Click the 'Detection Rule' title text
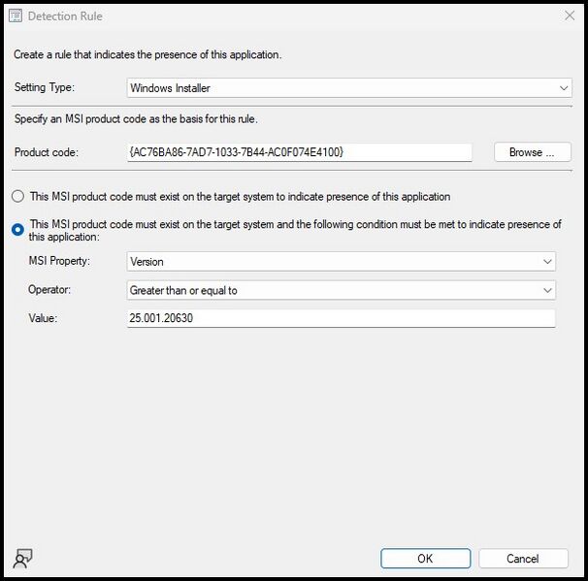The width and height of the screenshot is (588, 581). coord(65,16)
